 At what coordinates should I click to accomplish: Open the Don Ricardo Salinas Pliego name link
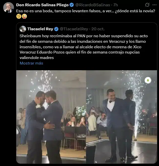tap(42, 5)
